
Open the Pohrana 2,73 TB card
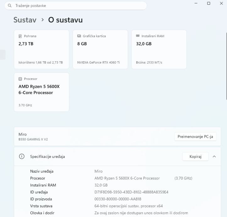click(41, 49)
